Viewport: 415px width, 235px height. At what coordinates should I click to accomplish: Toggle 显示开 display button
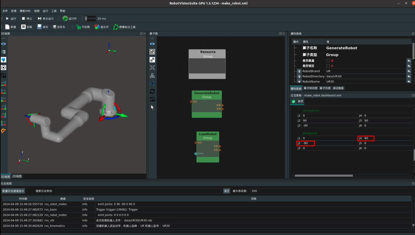(102, 27)
